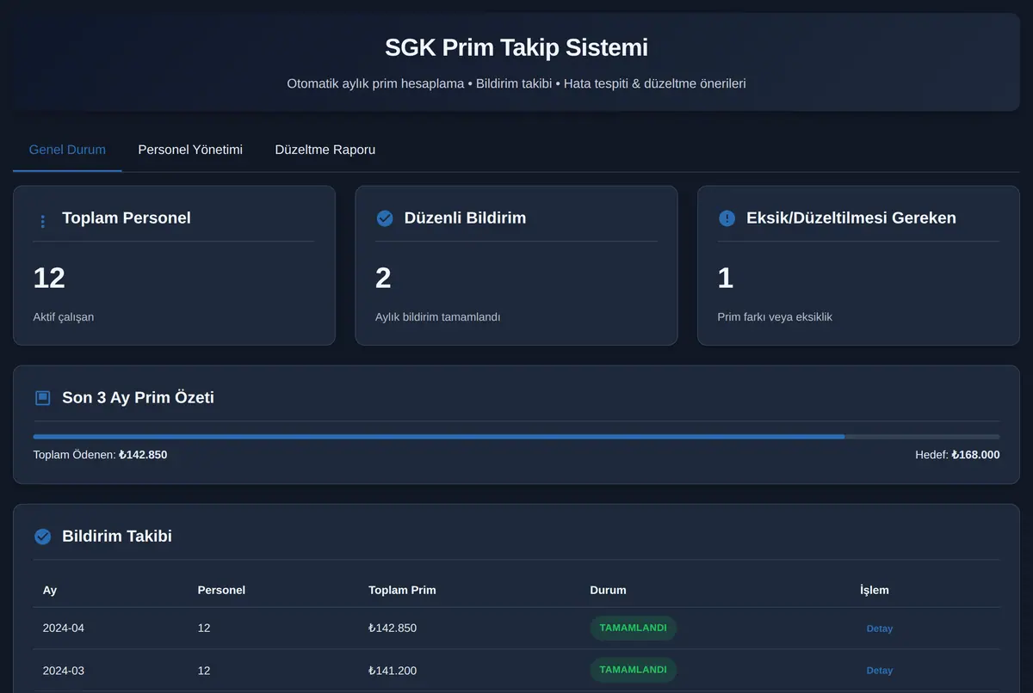This screenshot has width=1033, height=693.
Task: Click the Personel column header
Action: click(221, 590)
